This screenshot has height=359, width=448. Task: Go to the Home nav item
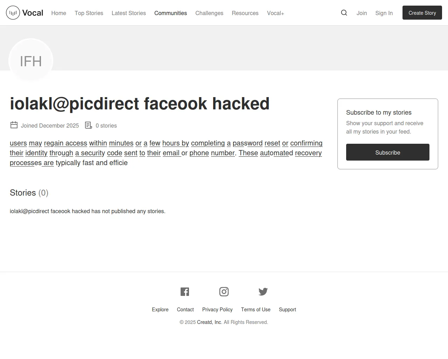pyautogui.click(x=58, y=13)
